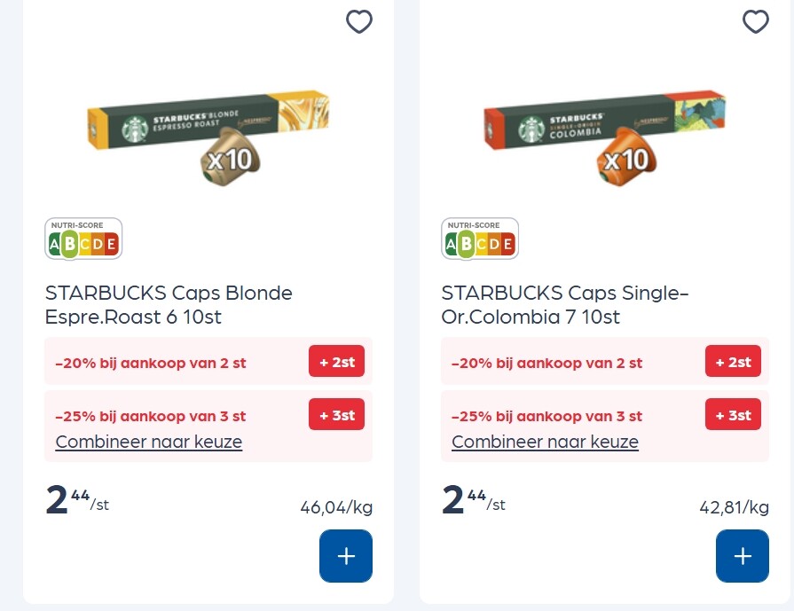Viewport: 794px width, 611px height.
Task: Click the 46,04/kg unit price text
Action: point(336,507)
